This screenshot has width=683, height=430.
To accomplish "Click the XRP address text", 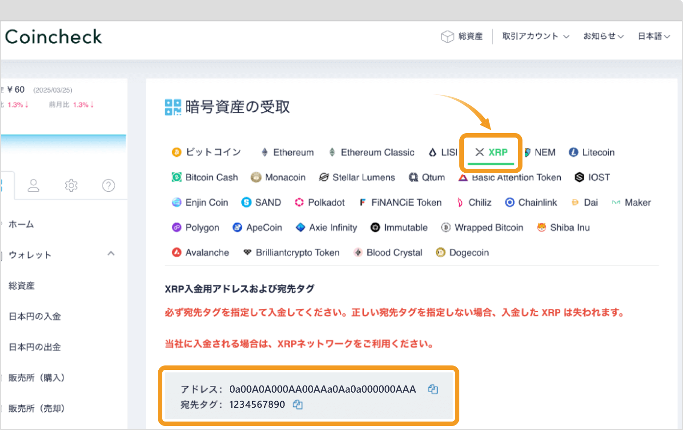I will 322,389.
